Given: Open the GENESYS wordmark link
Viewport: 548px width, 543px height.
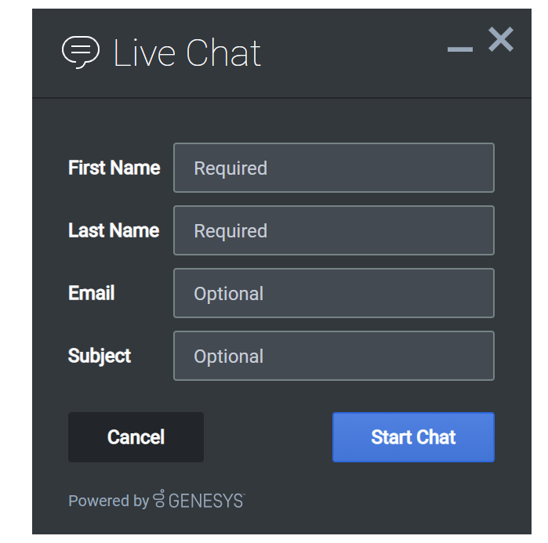Looking at the screenshot, I should tap(206, 501).
